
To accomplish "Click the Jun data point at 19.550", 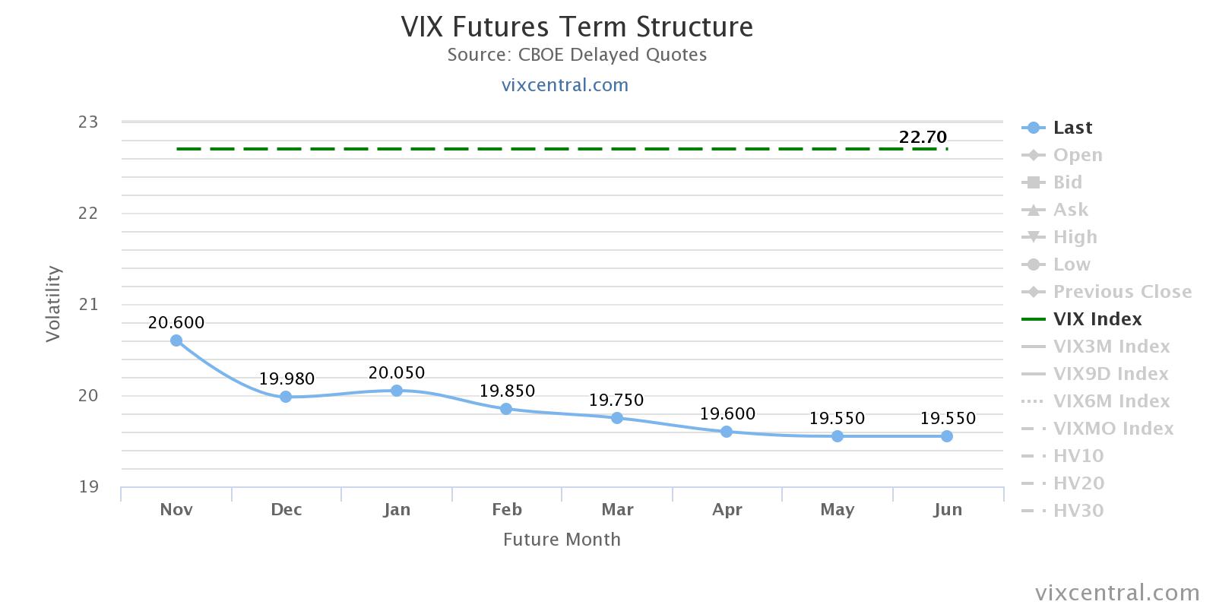I will [947, 436].
